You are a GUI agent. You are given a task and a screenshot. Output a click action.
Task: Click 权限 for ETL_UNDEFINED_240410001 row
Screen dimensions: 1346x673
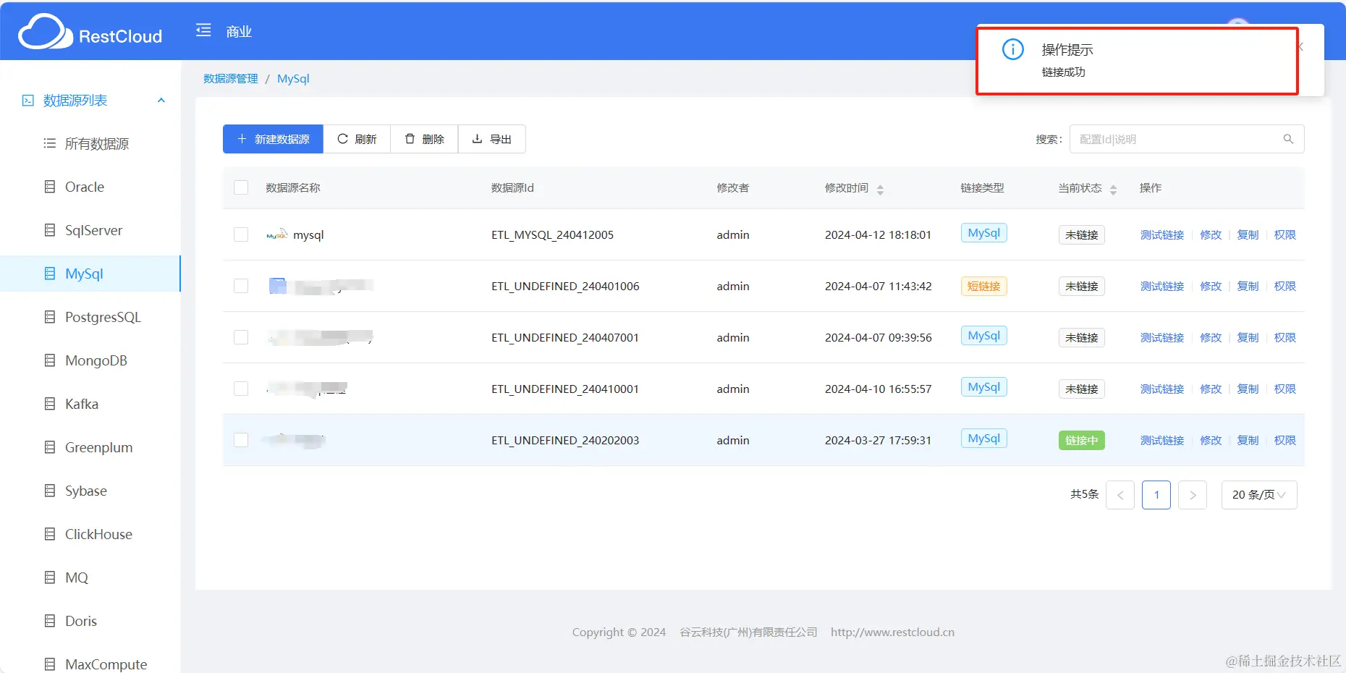(1285, 389)
